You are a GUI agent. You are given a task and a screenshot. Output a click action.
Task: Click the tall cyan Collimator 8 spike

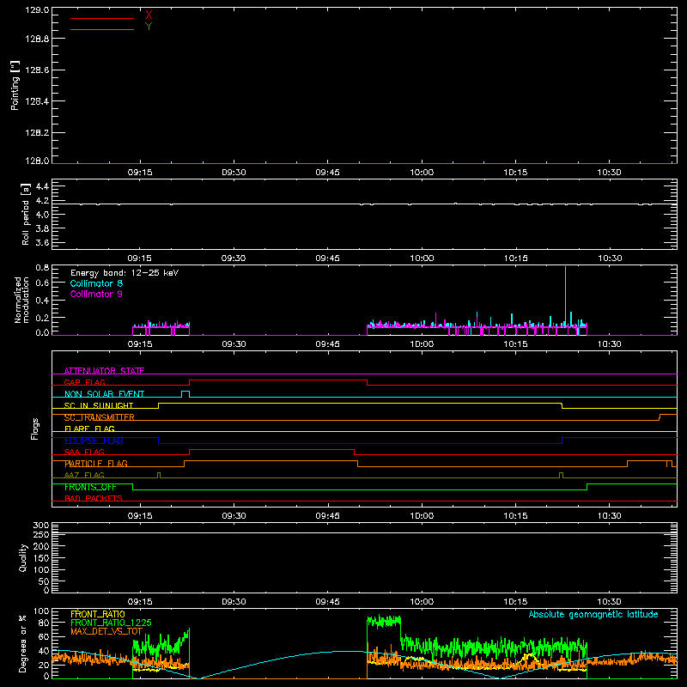(x=565, y=294)
